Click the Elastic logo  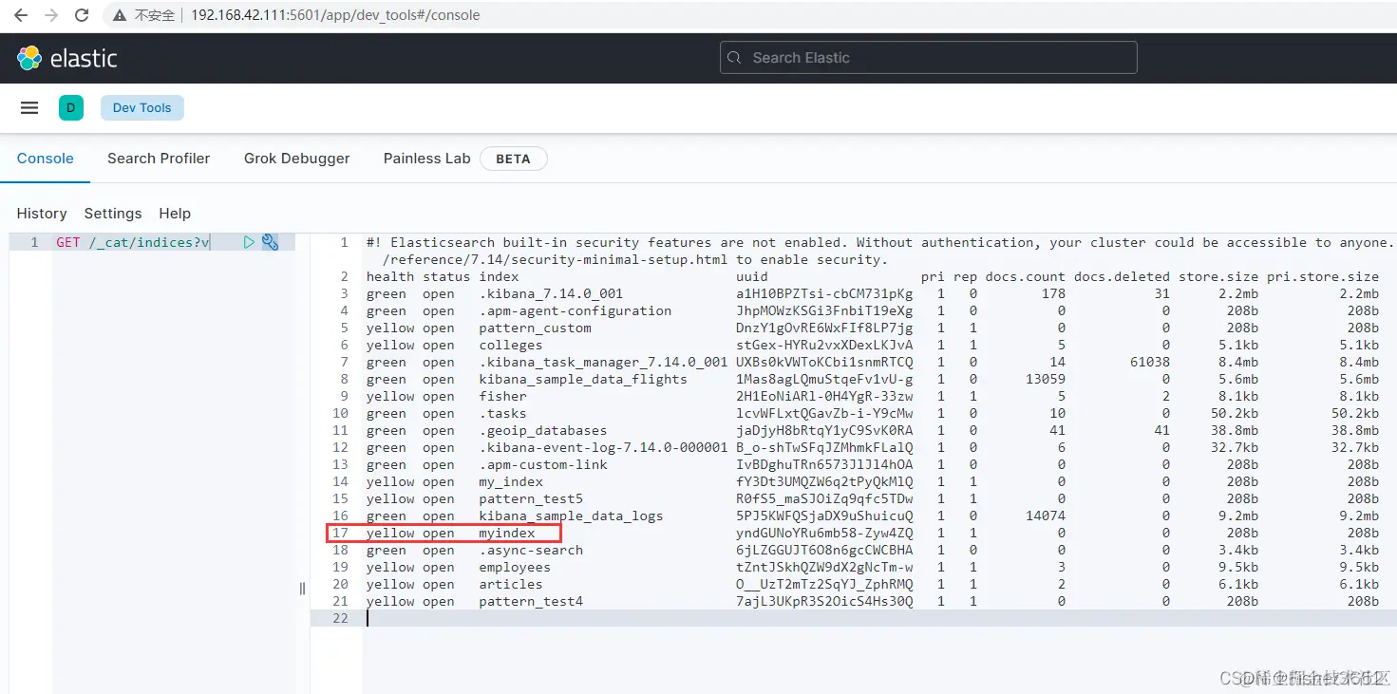point(66,58)
